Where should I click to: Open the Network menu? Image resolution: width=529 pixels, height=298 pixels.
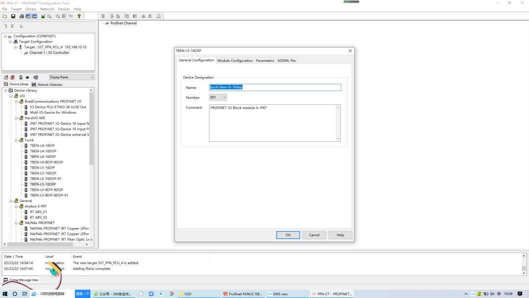coord(47,8)
